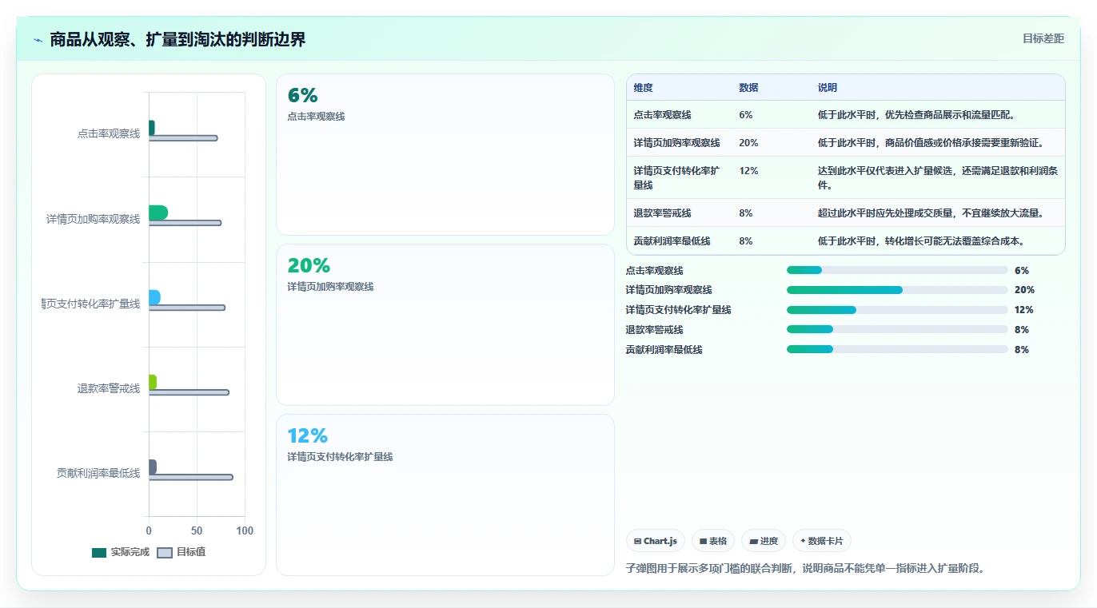1097x608 pixels.
Task: Click the 贡献利润率最低线 target bar in chart
Action: coord(191,477)
